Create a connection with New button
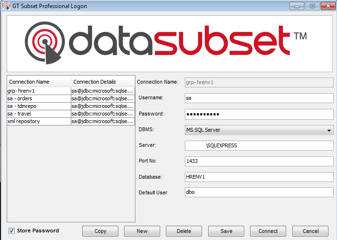This screenshot has width=337, height=240. click(x=142, y=231)
